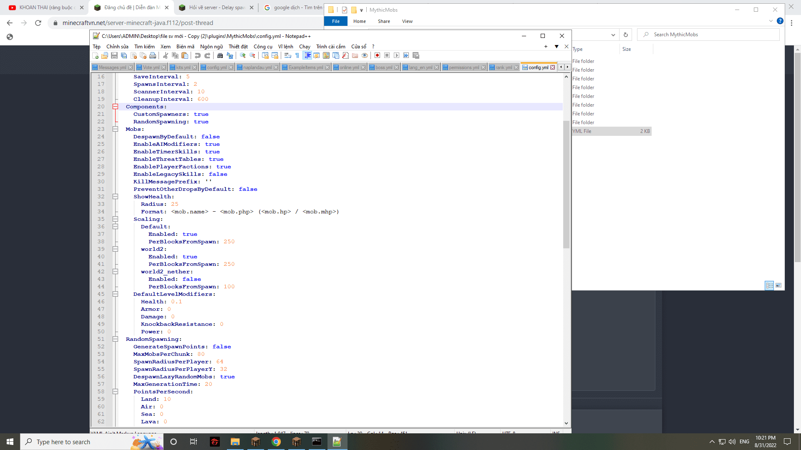
Task: Click the Show all characters pilcrow icon
Action: 297,55
